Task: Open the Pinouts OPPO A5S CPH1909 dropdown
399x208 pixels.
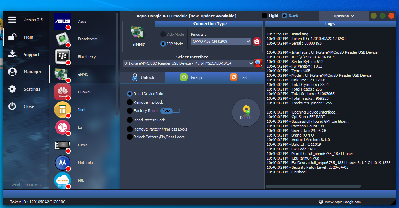Action: click(x=221, y=41)
